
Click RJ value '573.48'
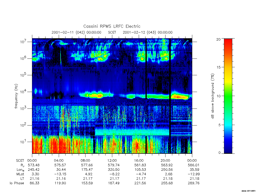(x=34, y=165)
